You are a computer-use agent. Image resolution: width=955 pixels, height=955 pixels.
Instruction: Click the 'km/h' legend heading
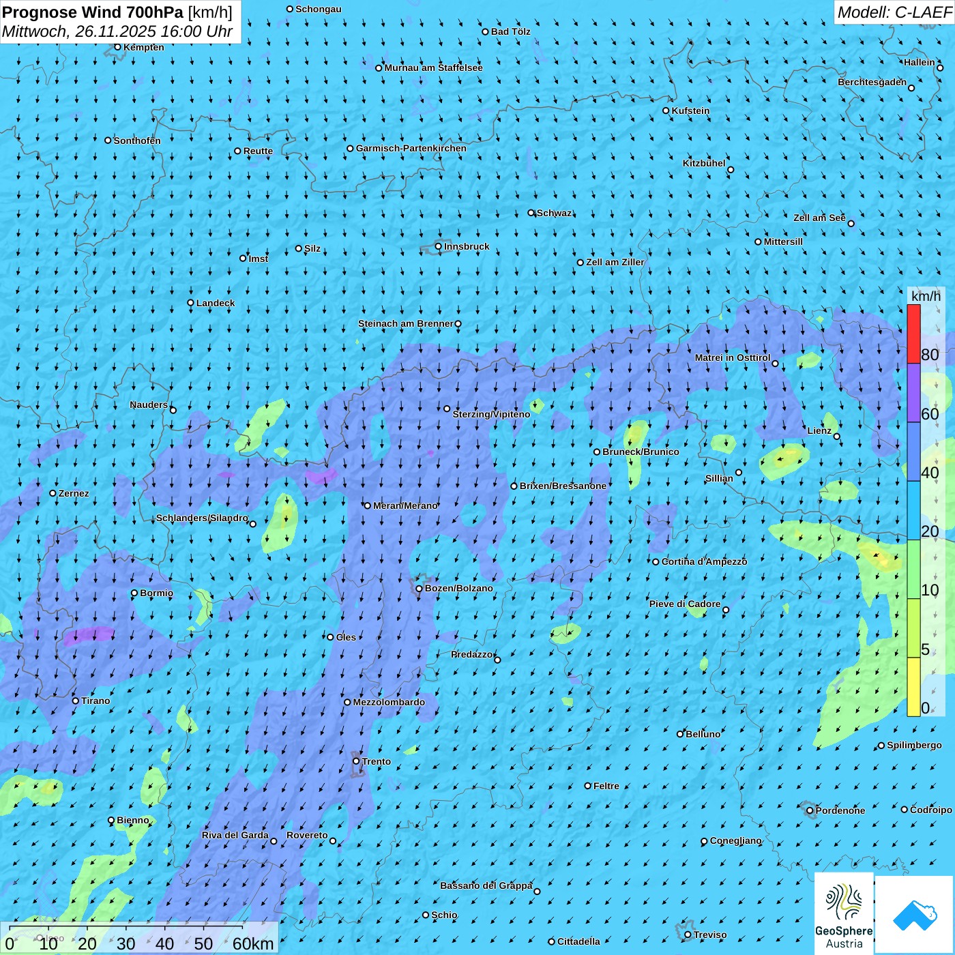926,295
